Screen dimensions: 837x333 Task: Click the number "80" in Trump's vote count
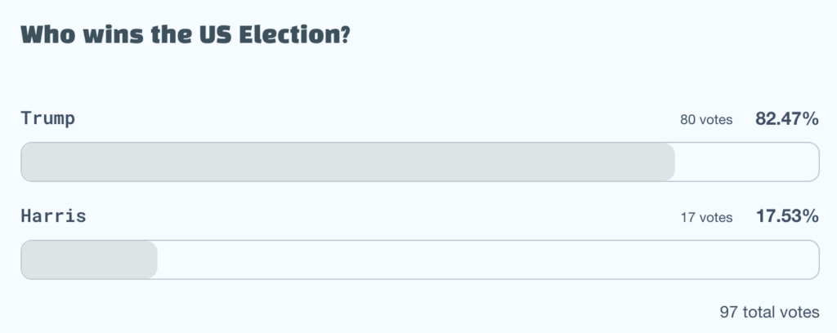pyautogui.click(x=688, y=120)
